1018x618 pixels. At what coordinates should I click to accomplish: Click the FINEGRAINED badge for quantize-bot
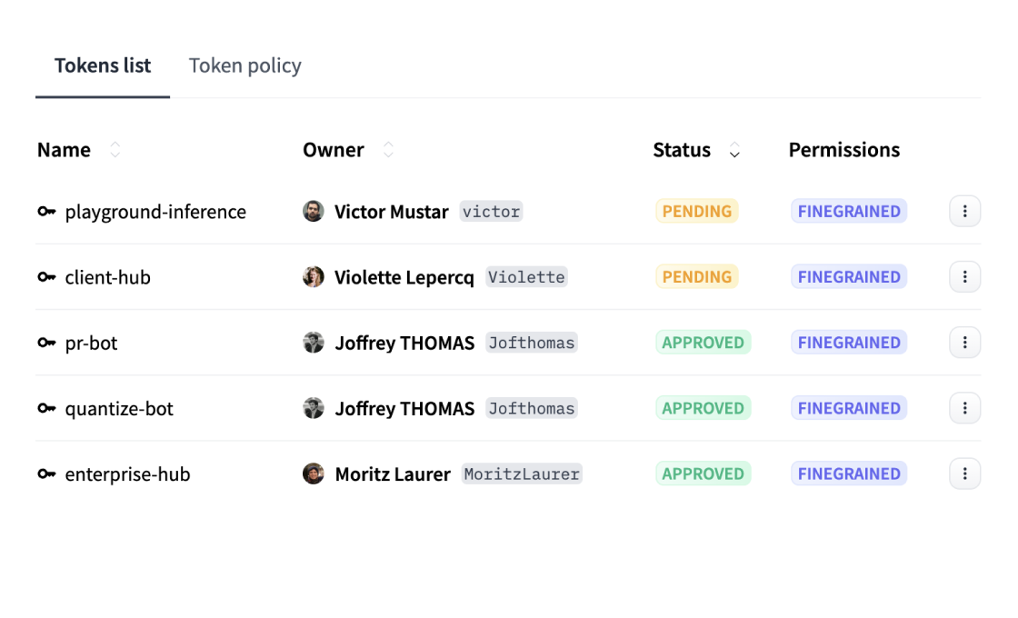(848, 408)
